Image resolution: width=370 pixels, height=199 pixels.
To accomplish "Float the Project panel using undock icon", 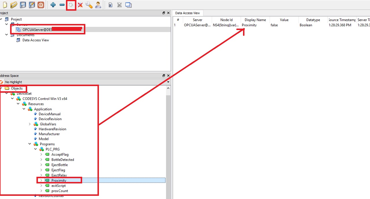I will [164, 13].
